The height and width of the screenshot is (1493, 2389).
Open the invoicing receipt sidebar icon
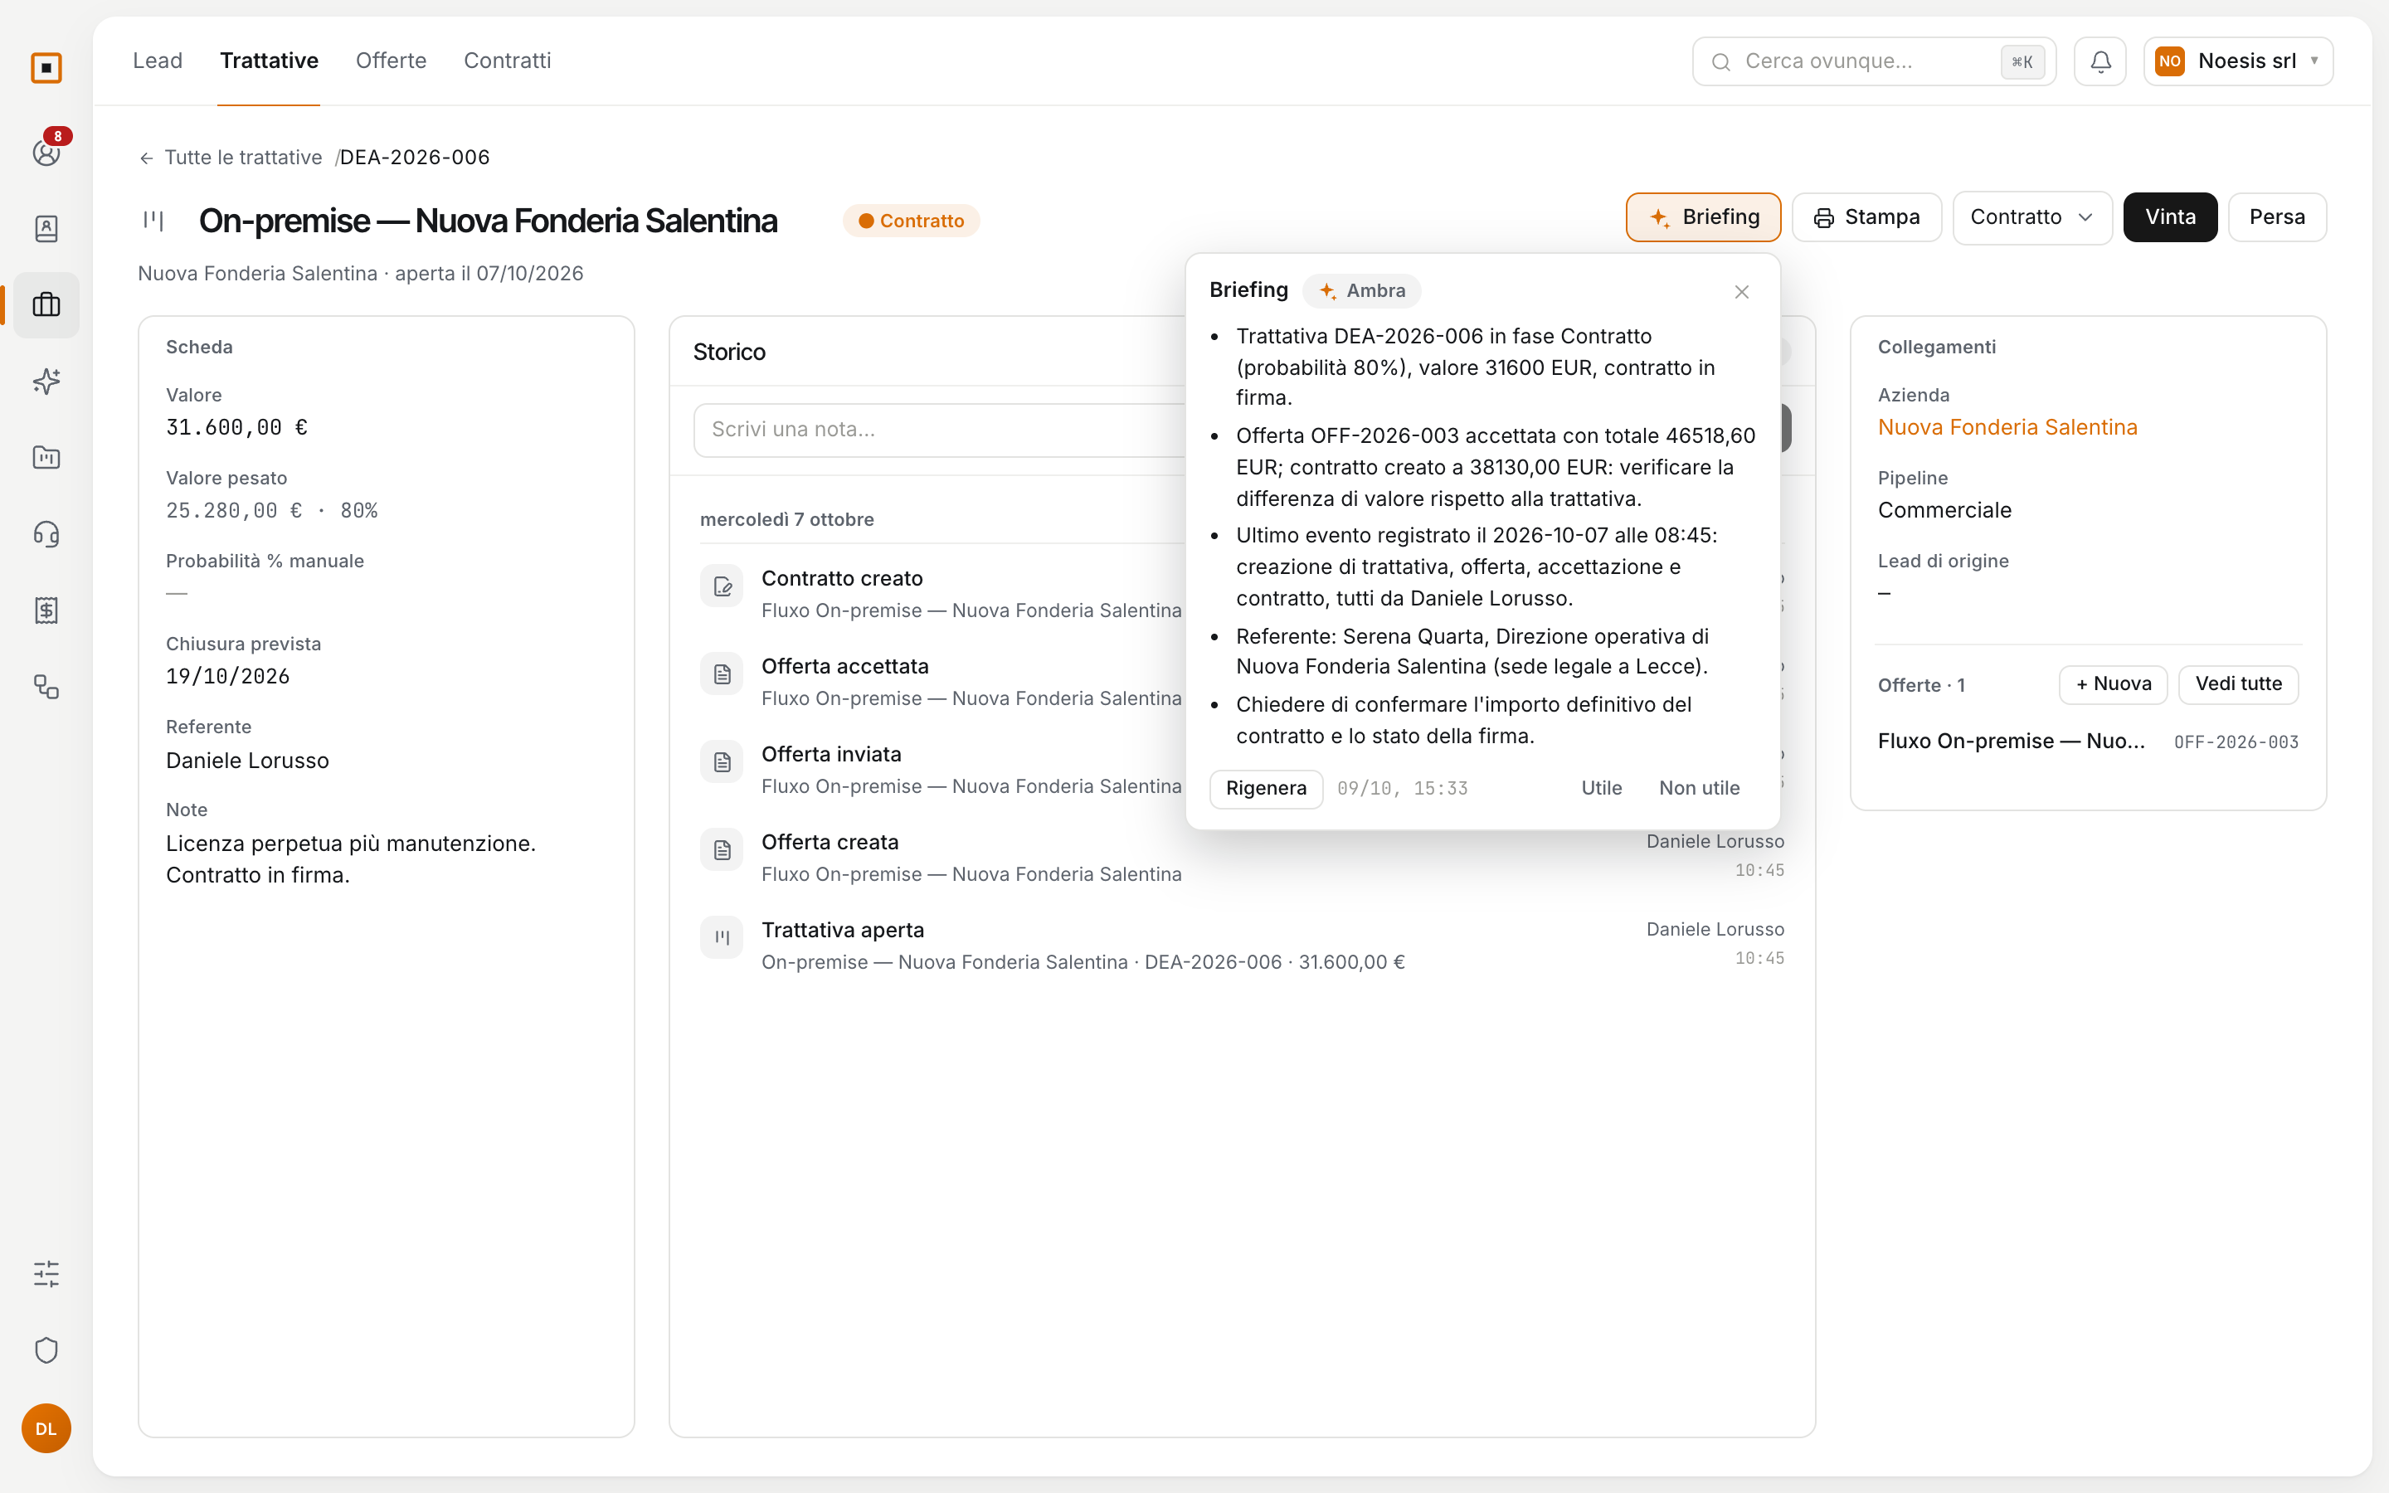[46, 610]
